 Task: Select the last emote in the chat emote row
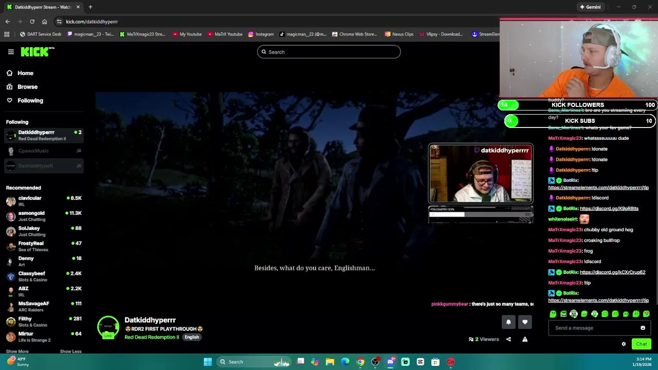[x=646, y=314]
